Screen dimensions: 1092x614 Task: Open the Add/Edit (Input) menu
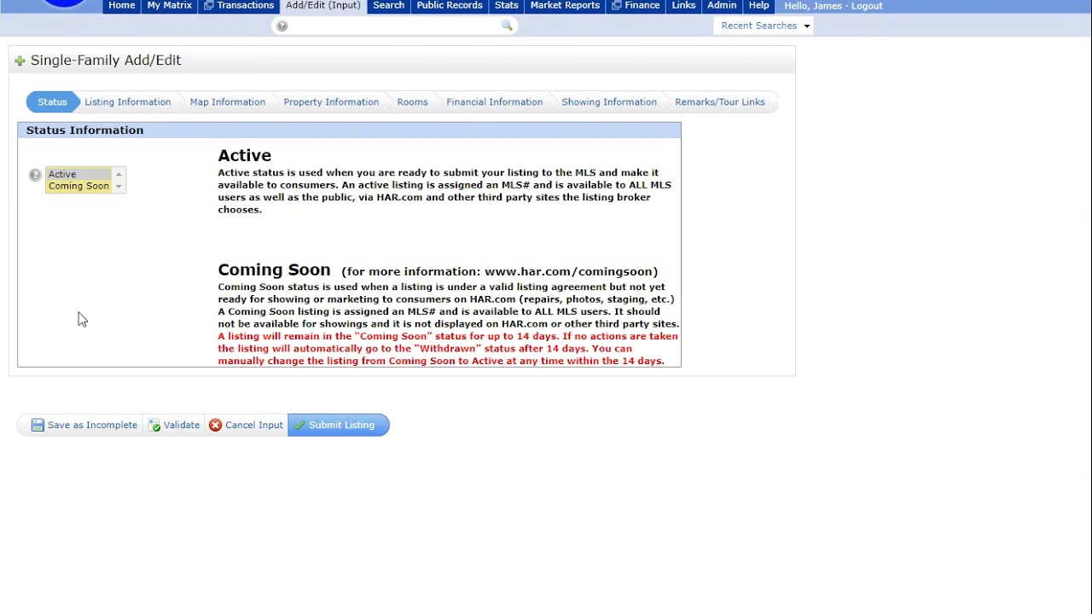point(323,5)
